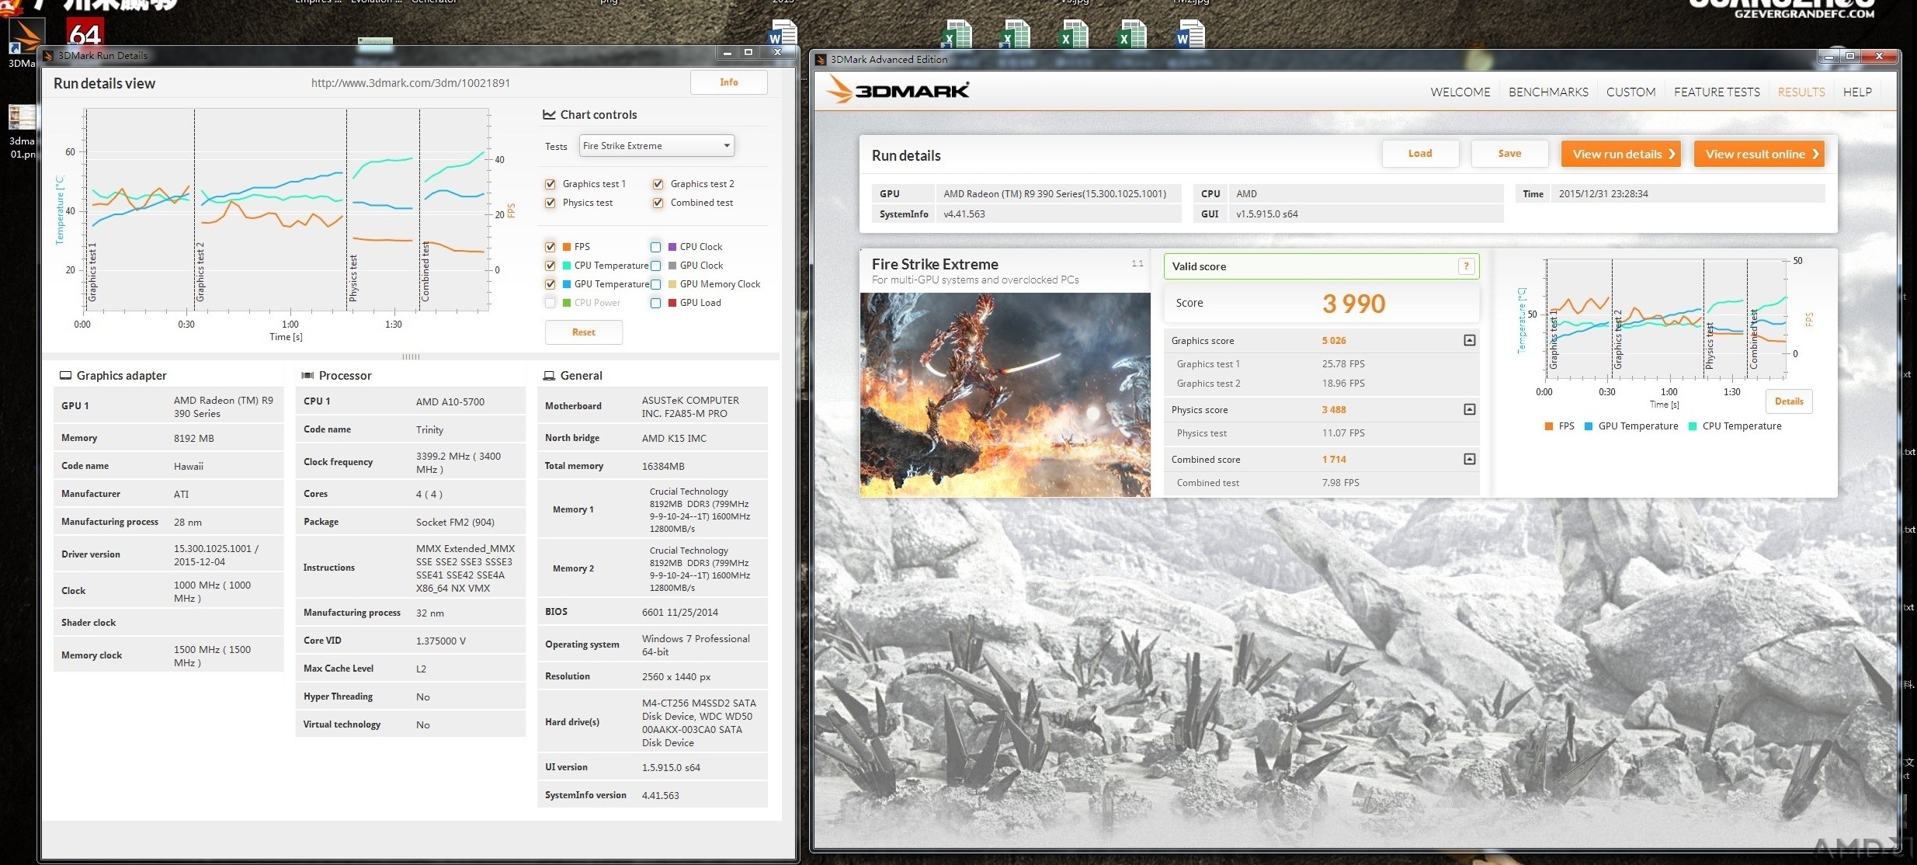
Task: Click the red GPU Load color swatch
Action: pos(672,303)
